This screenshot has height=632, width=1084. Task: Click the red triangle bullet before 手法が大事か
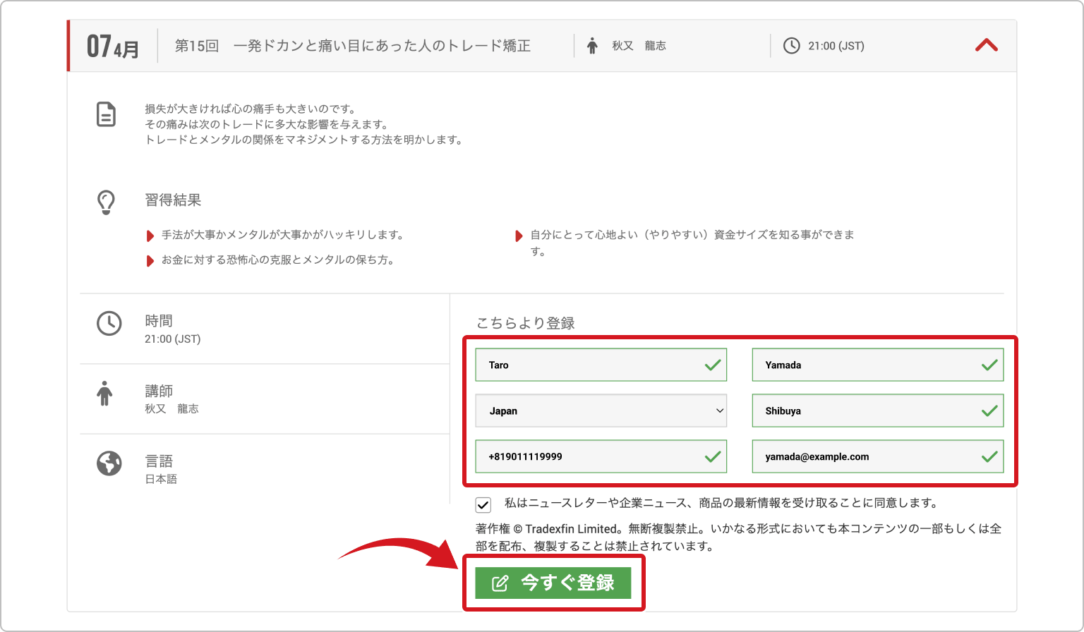pyautogui.click(x=150, y=235)
